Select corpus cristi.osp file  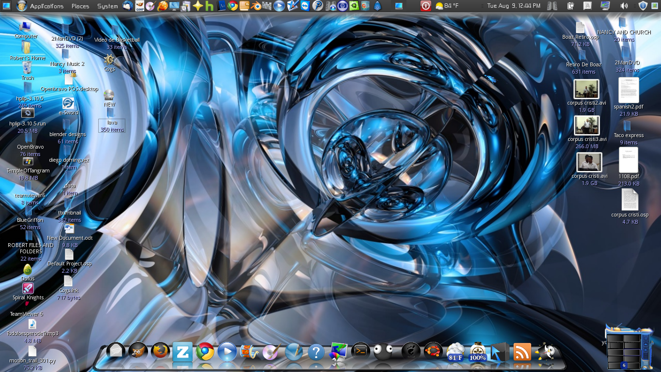coord(630,206)
